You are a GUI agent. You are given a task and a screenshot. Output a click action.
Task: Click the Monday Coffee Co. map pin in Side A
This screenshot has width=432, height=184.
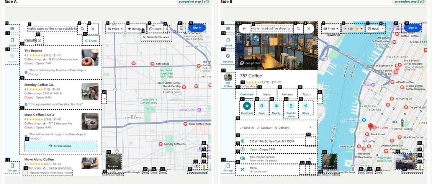pos(160,144)
